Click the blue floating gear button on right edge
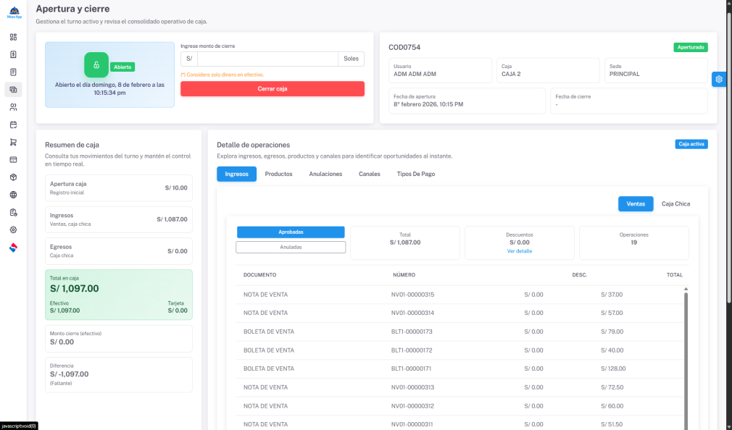The width and height of the screenshot is (732, 430). tap(719, 80)
